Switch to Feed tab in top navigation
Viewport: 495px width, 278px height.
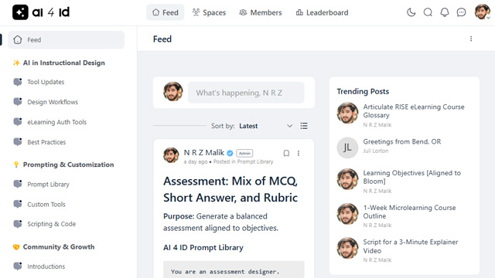[165, 12]
